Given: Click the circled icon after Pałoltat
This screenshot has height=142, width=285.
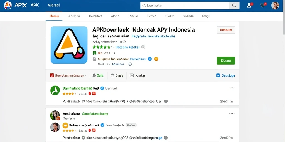Looking at the screenshot, I should (143, 47).
